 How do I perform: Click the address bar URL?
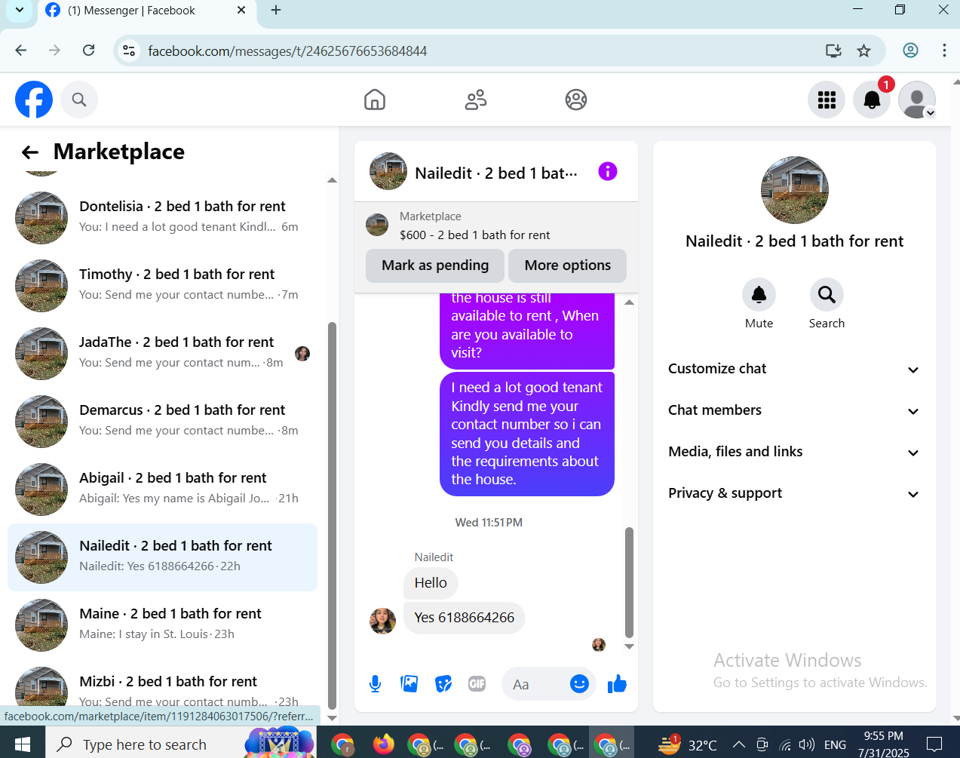tap(287, 51)
